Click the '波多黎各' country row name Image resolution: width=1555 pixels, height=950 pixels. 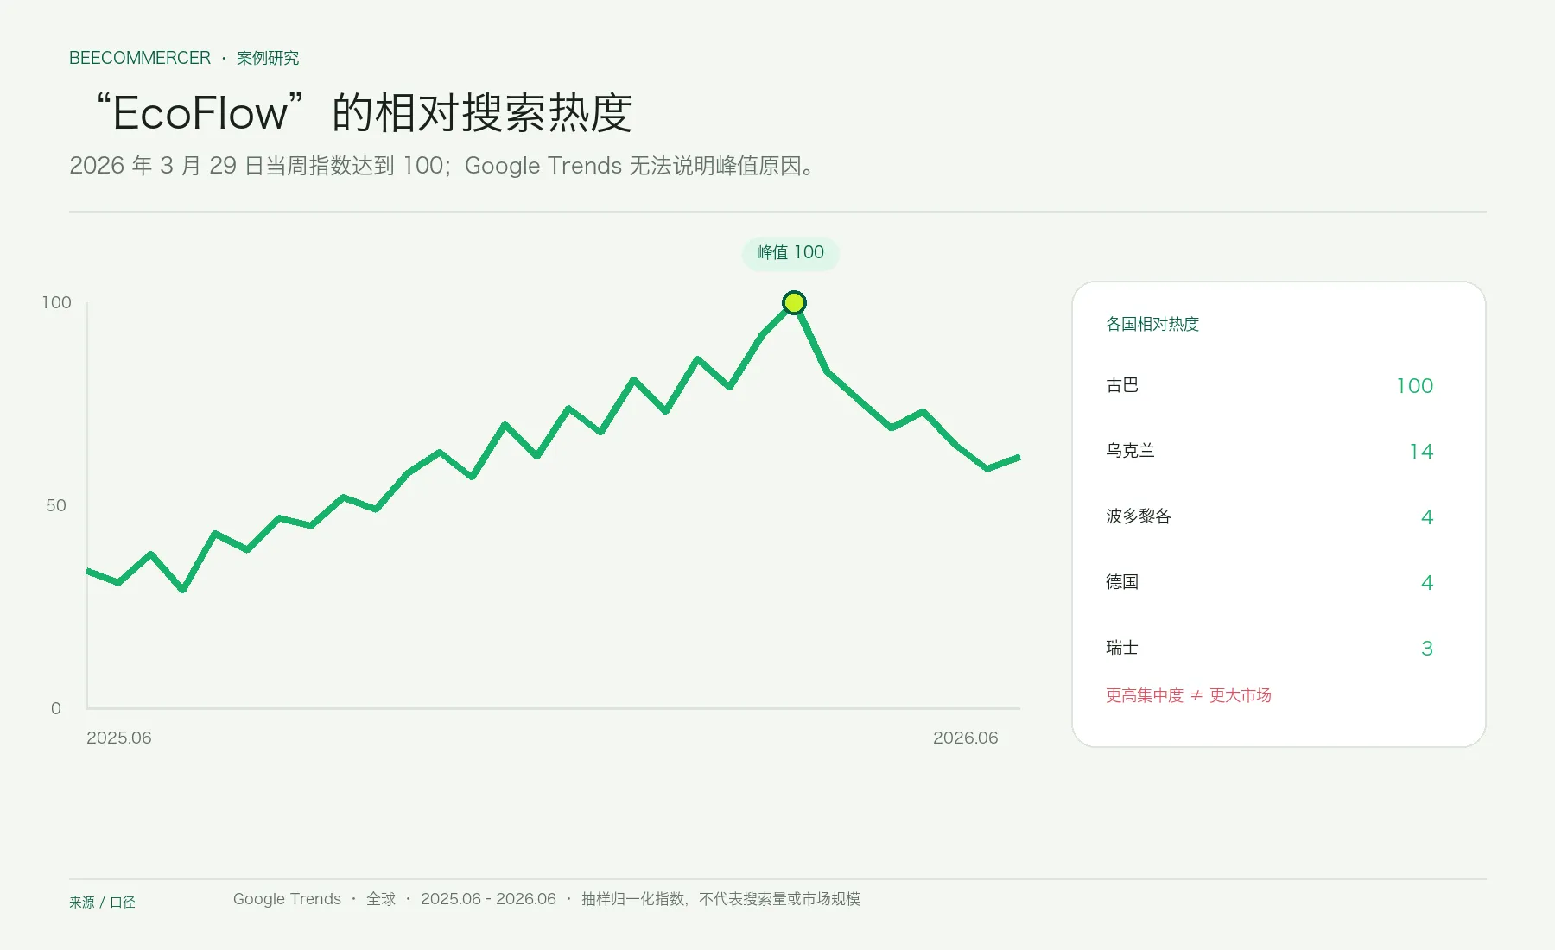tap(1139, 516)
